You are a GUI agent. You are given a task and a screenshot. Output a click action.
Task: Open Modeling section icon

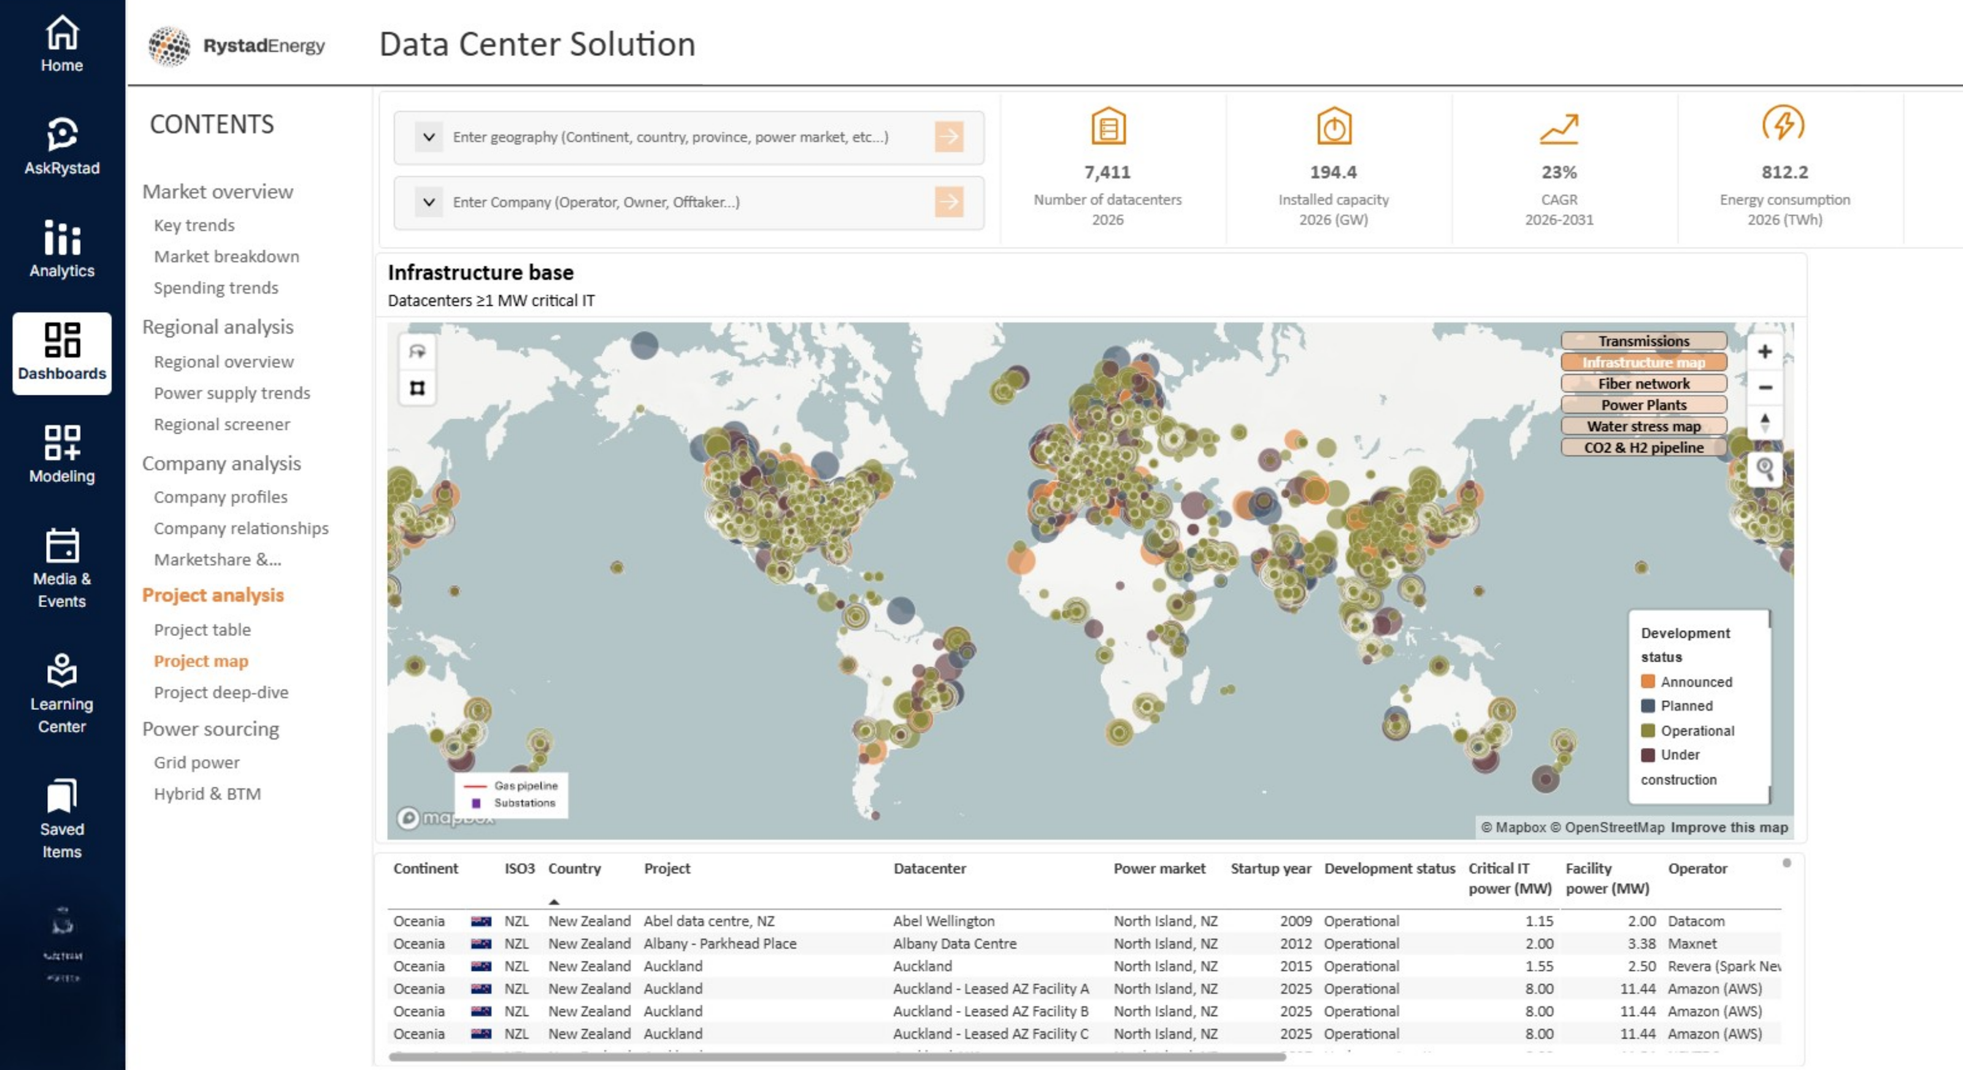pyautogui.click(x=62, y=454)
